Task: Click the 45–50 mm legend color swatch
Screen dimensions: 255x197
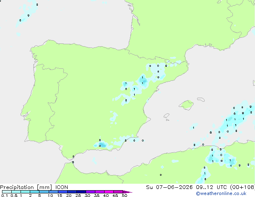Action: coord(118,192)
